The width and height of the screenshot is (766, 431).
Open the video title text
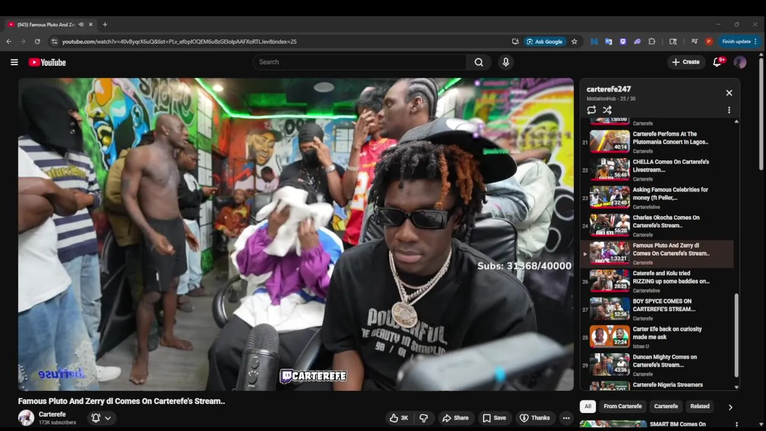point(121,401)
